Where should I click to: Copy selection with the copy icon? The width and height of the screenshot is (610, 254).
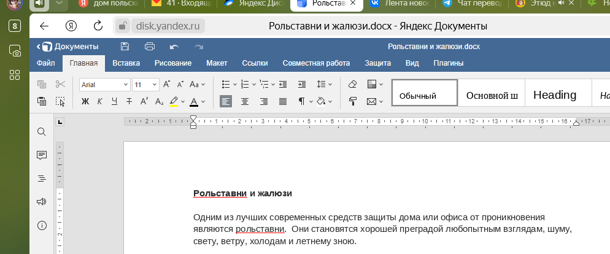point(42,85)
